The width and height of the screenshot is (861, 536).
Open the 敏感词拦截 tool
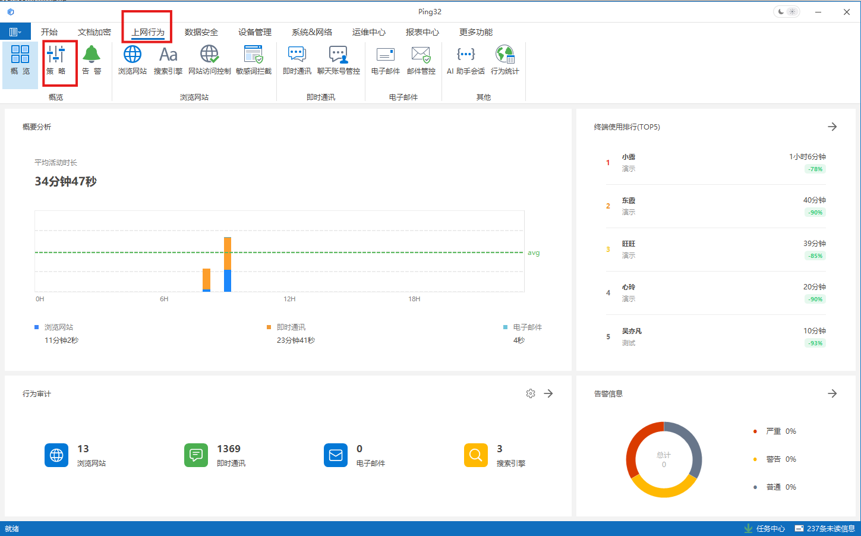254,60
